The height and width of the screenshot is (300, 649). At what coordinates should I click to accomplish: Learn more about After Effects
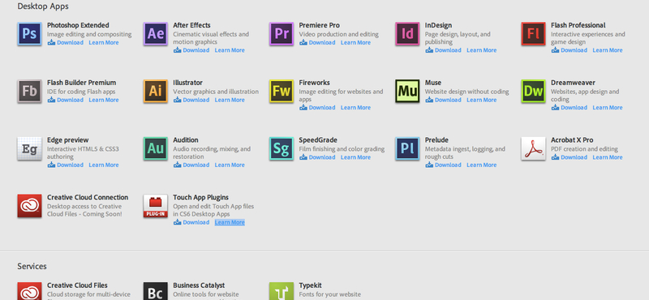[230, 50]
